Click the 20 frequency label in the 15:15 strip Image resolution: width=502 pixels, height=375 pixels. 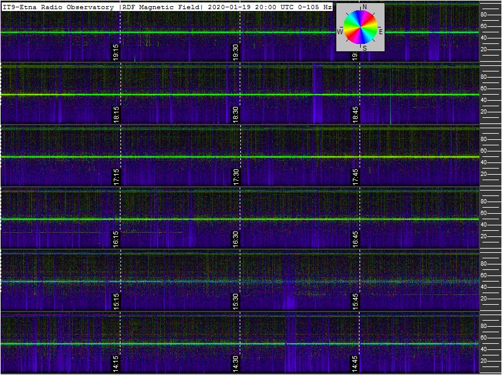click(x=484, y=299)
